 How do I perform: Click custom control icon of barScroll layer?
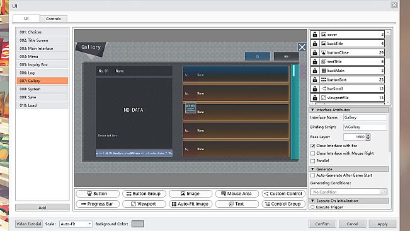tap(324, 88)
